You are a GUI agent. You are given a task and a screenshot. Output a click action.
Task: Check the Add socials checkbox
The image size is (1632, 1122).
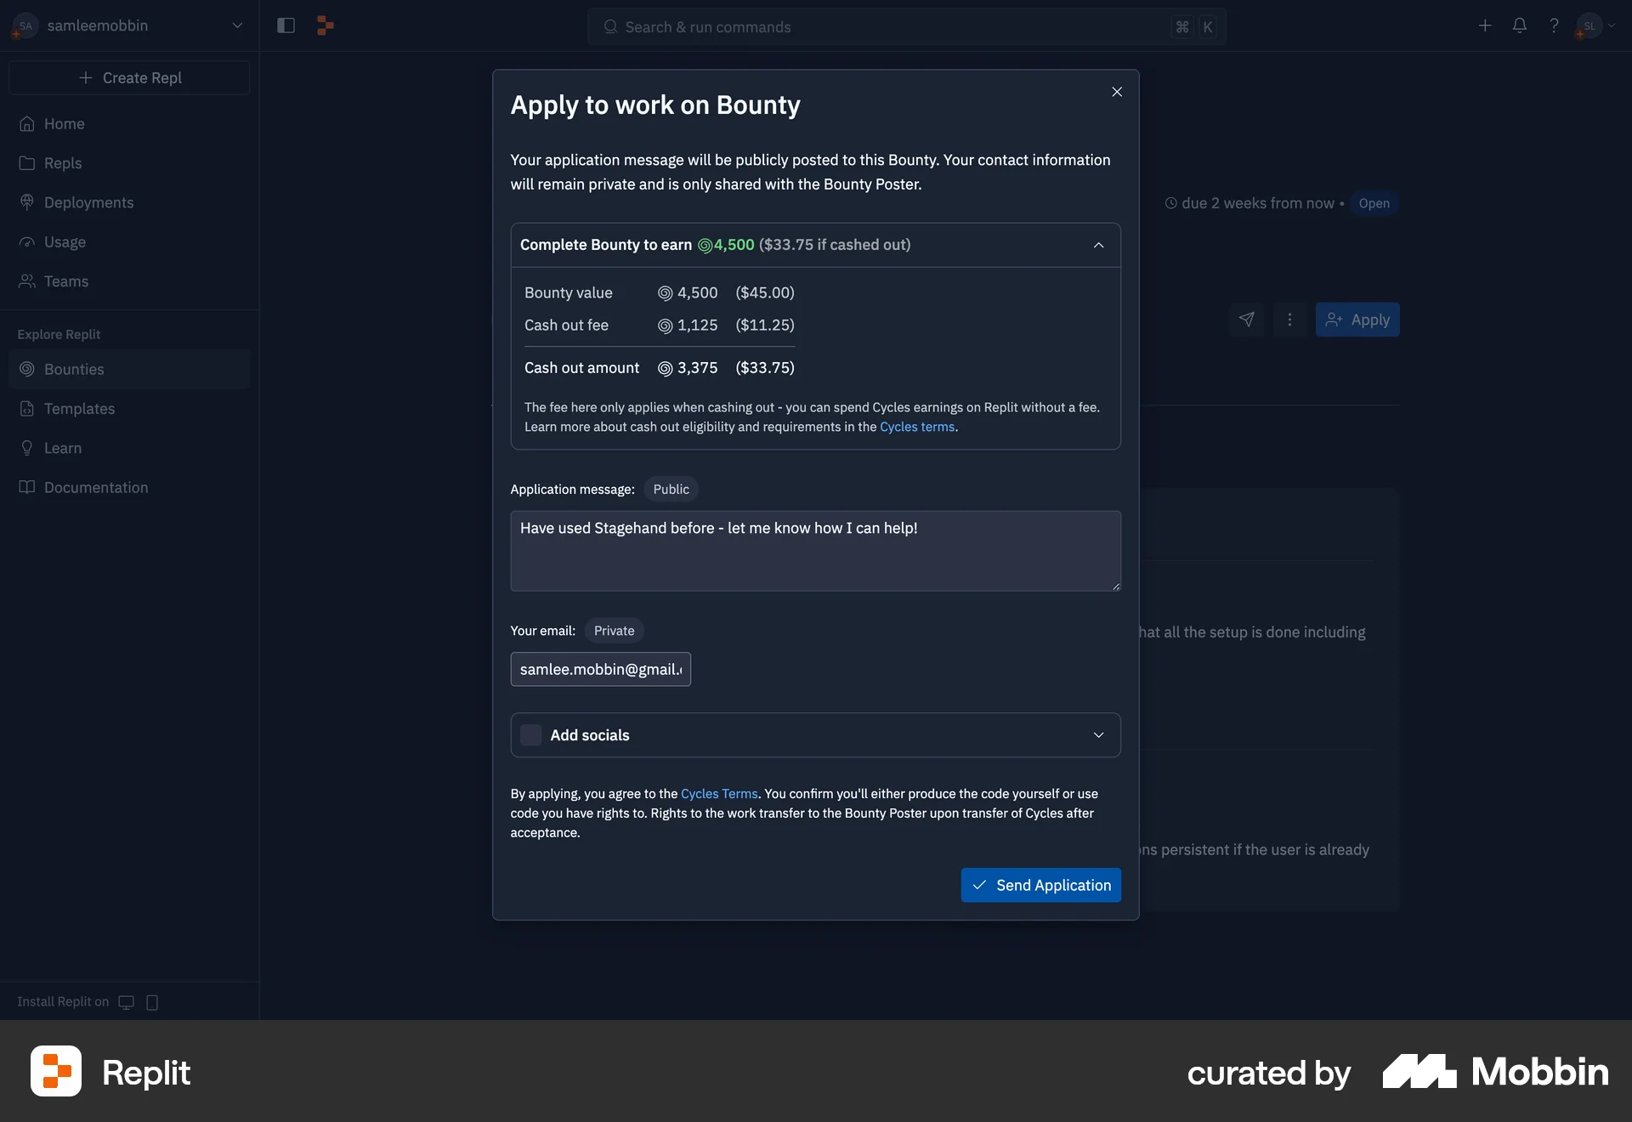(x=530, y=734)
